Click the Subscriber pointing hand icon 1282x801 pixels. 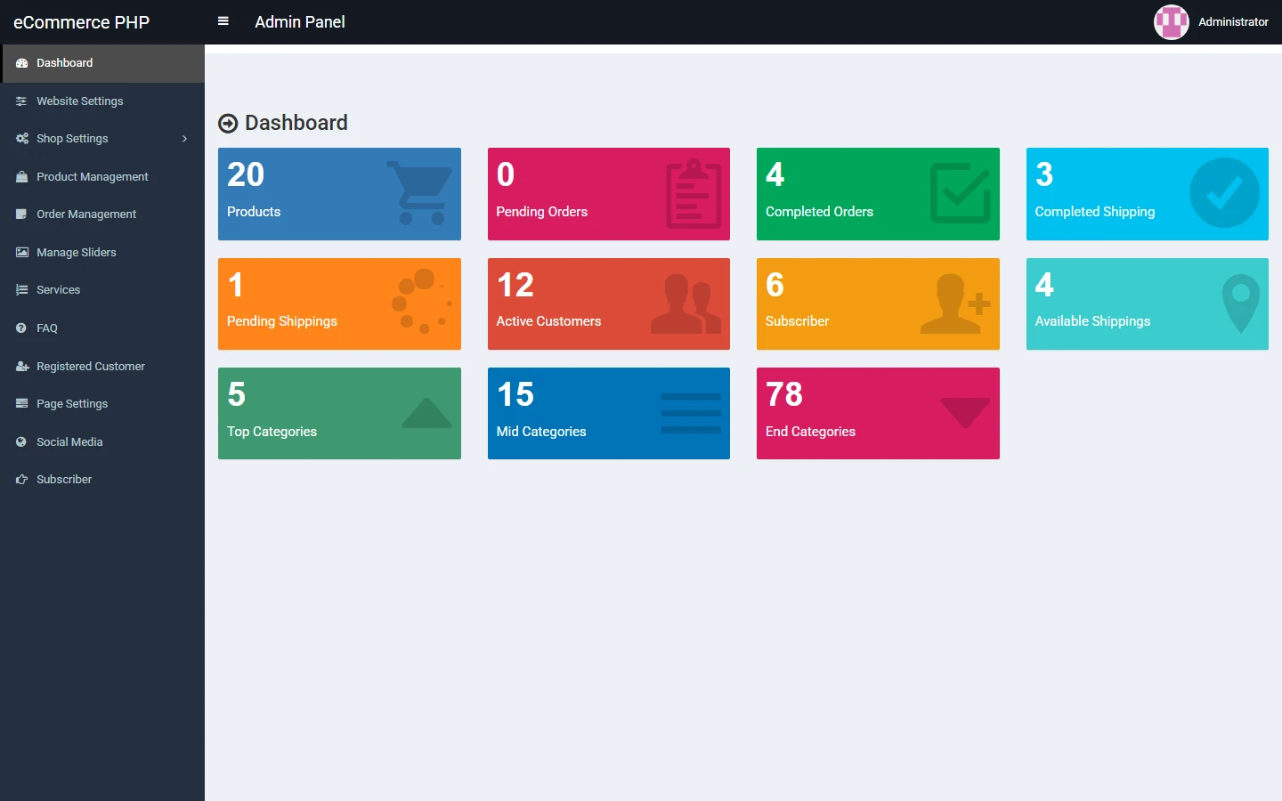point(21,480)
